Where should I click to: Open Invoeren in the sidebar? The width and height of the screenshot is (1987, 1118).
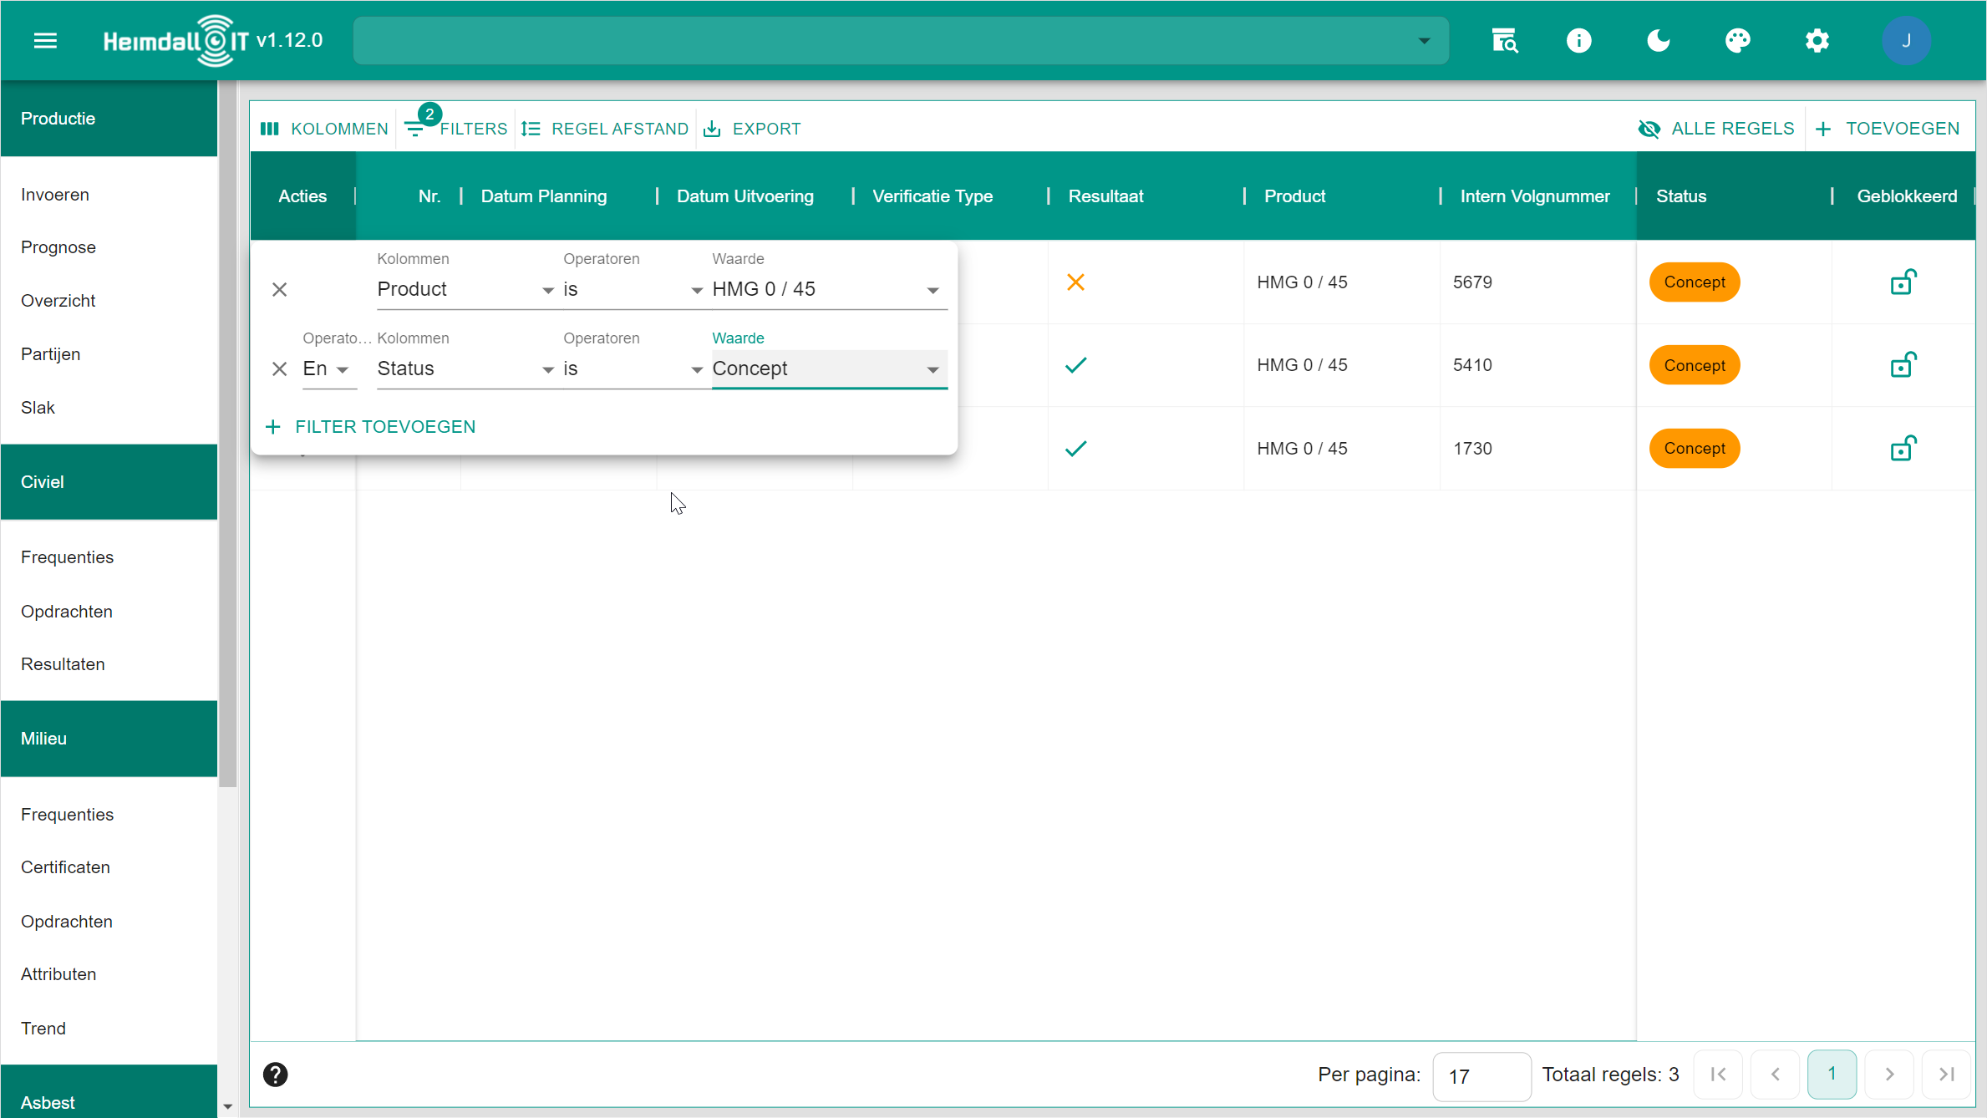[x=55, y=195]
